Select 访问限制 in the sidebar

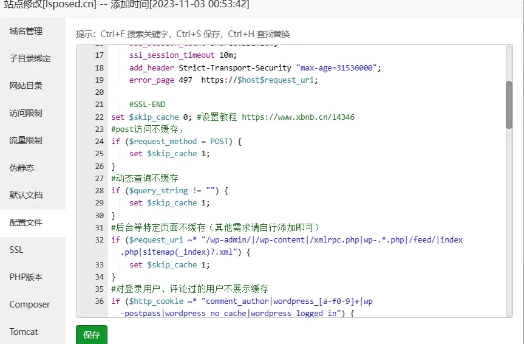(33, 113)
